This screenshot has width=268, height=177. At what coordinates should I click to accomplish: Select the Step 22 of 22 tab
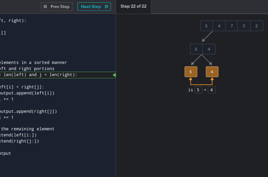point(134,6)
